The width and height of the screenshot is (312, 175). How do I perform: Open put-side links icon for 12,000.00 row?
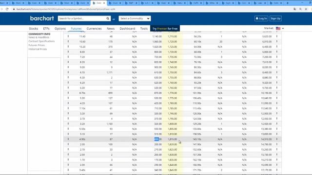click(x=277, y=113)
